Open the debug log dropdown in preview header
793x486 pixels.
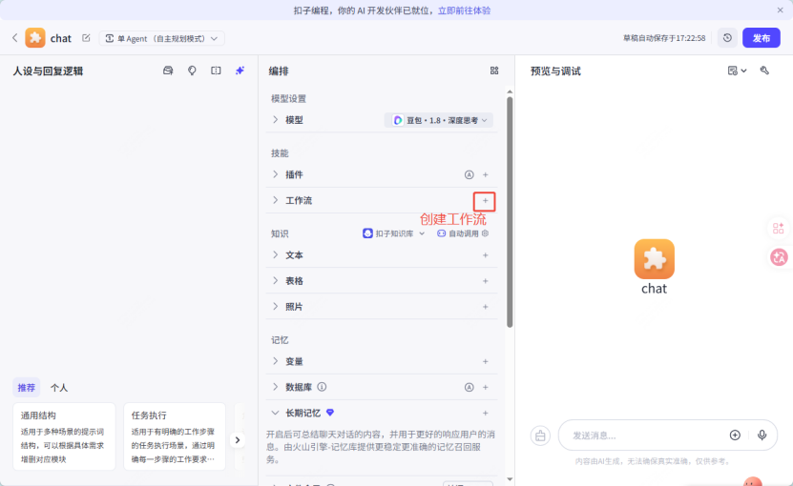coord(737,71)
